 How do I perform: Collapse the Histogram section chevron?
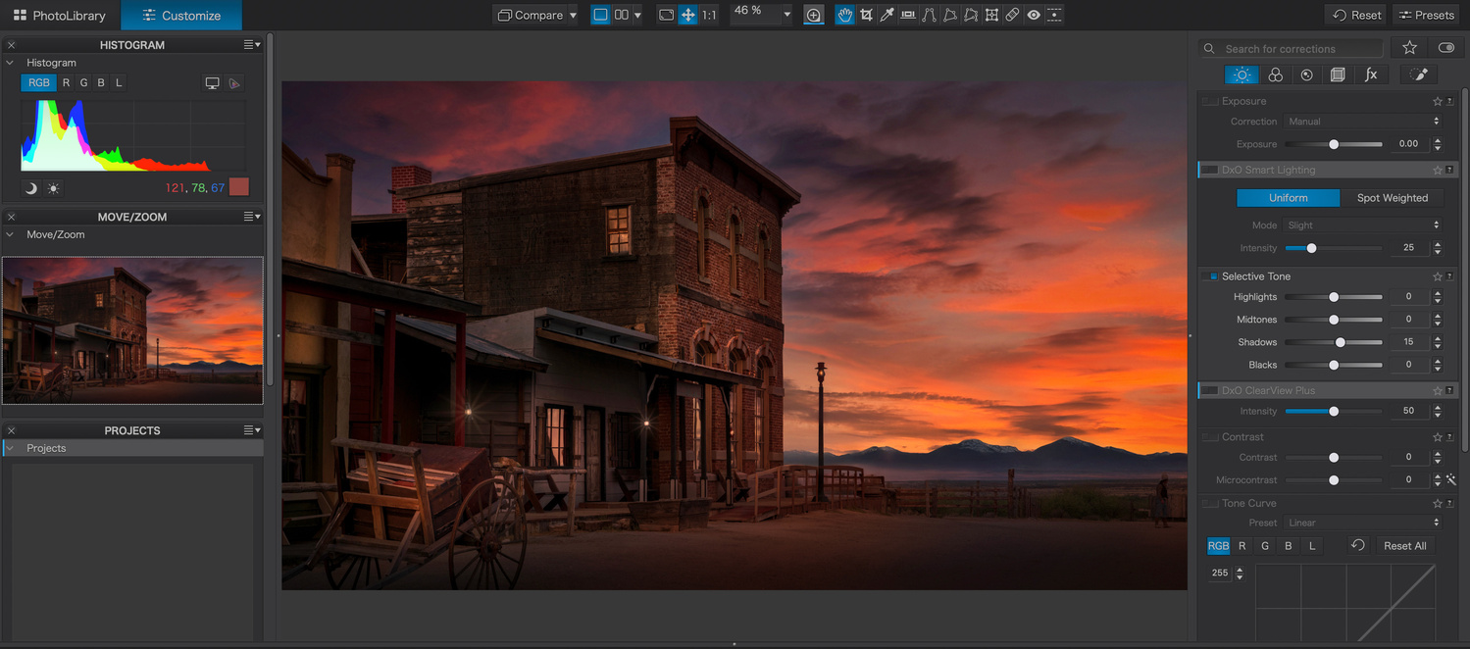click(x=11, y=63)
